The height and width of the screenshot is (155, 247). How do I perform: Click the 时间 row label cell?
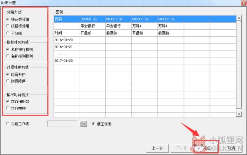coord(67,33)
